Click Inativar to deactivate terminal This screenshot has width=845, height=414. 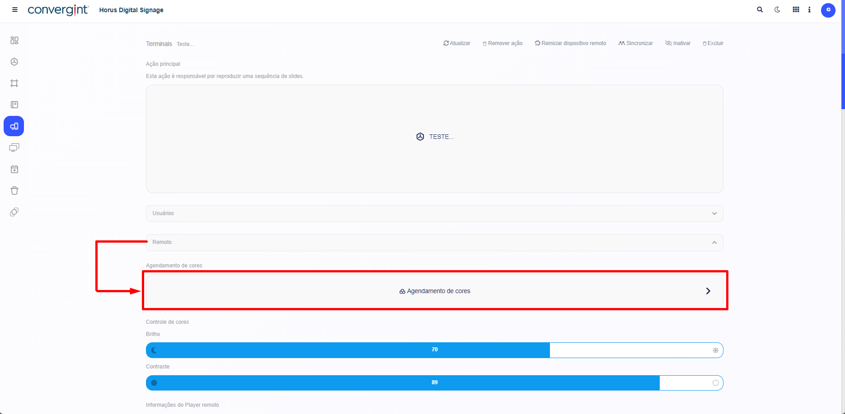[x=678, y=43]
